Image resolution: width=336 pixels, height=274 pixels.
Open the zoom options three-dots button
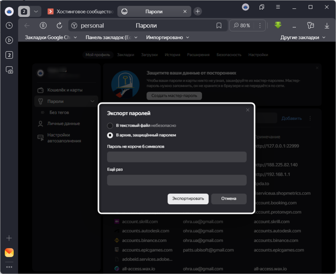click(260, 26)
